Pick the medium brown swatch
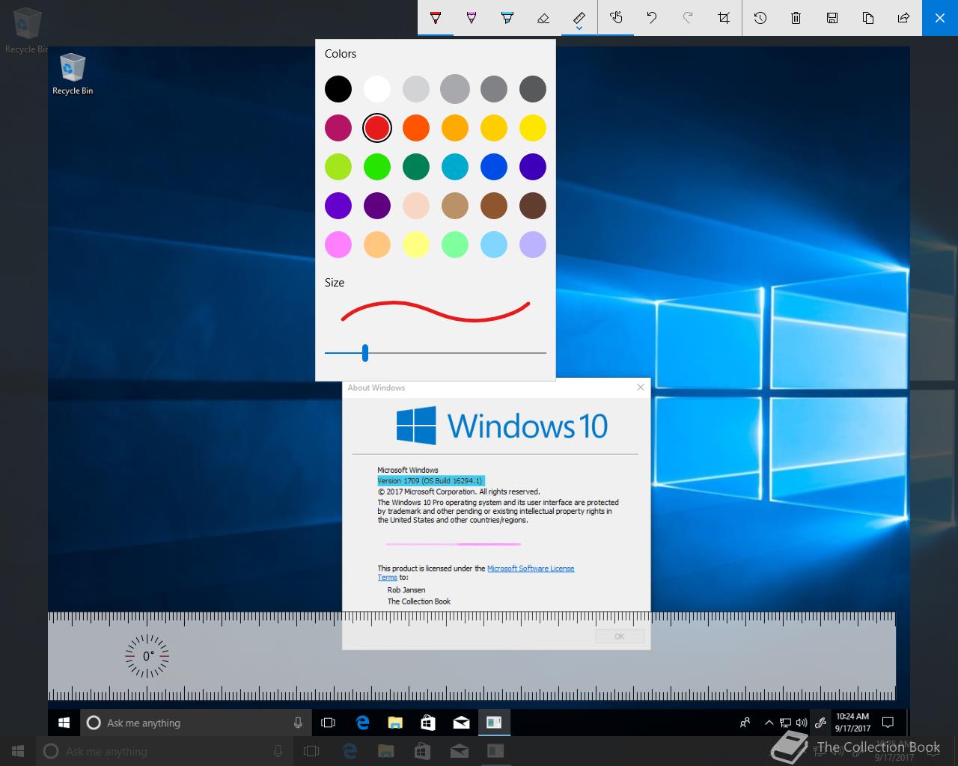Image resolution: width=958 pixels, height=766 pixels. pos(494,206)
